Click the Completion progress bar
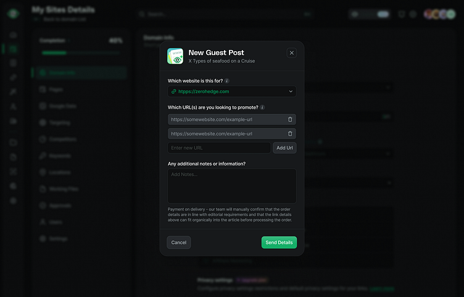Screen dimensions: 464x297 tap(81, 53)
